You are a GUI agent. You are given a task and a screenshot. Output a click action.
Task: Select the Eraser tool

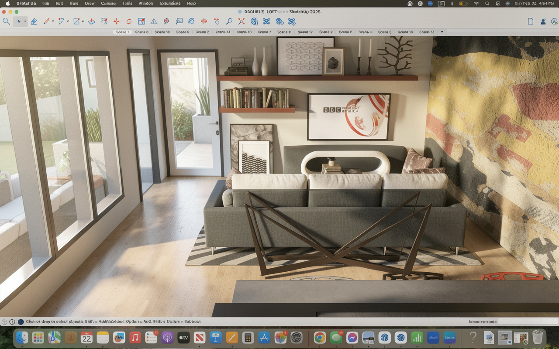pos(34,21)
